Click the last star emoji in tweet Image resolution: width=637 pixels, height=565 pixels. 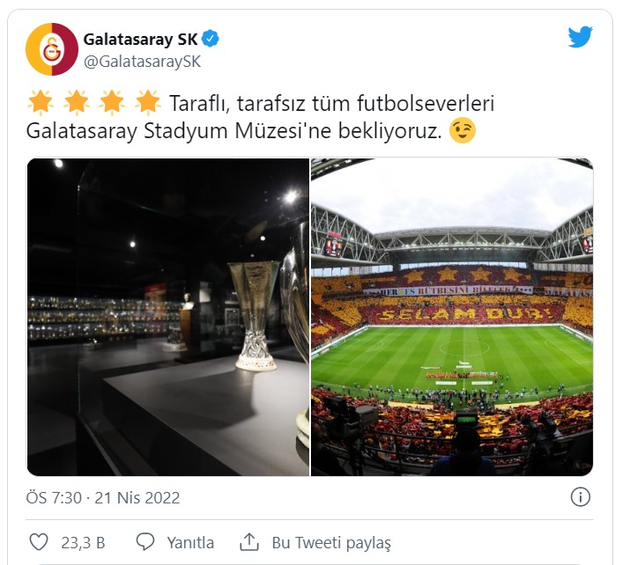tap(147, 102)
